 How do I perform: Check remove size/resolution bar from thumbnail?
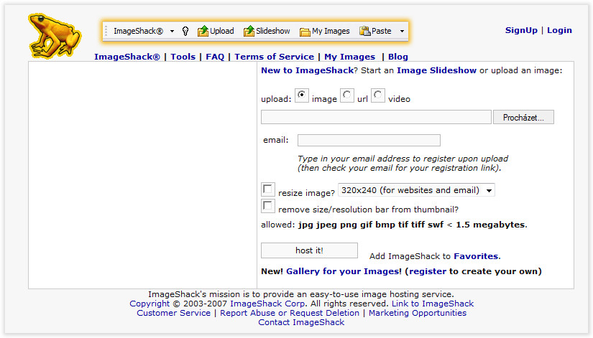click(268, 206)
